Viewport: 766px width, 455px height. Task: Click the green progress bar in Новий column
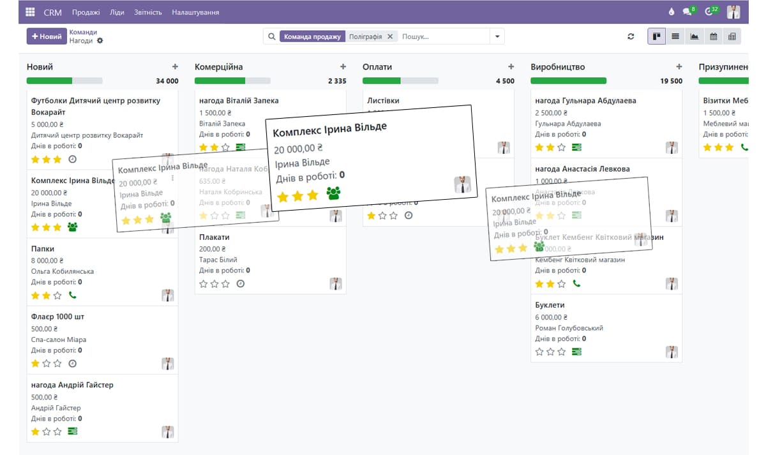(50, 81)
